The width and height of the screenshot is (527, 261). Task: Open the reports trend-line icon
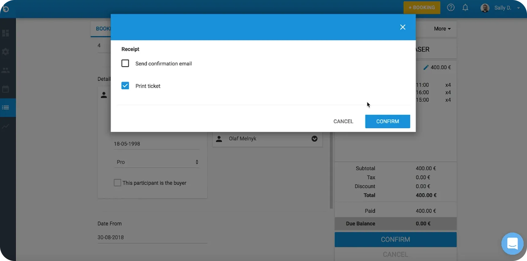tap(6, 126)
